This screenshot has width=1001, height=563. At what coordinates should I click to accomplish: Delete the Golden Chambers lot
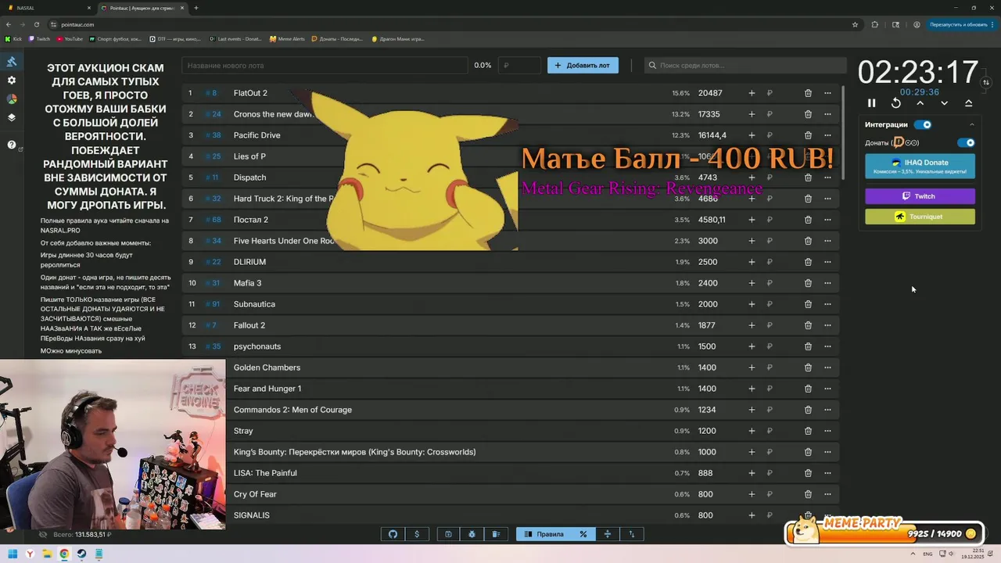tap(808, 368)
